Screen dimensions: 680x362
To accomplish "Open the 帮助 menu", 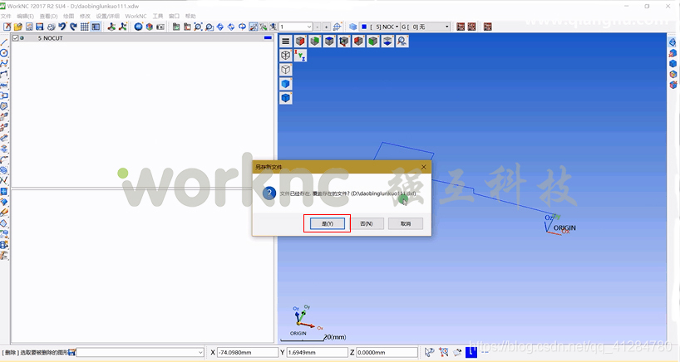I will (190, 16).
